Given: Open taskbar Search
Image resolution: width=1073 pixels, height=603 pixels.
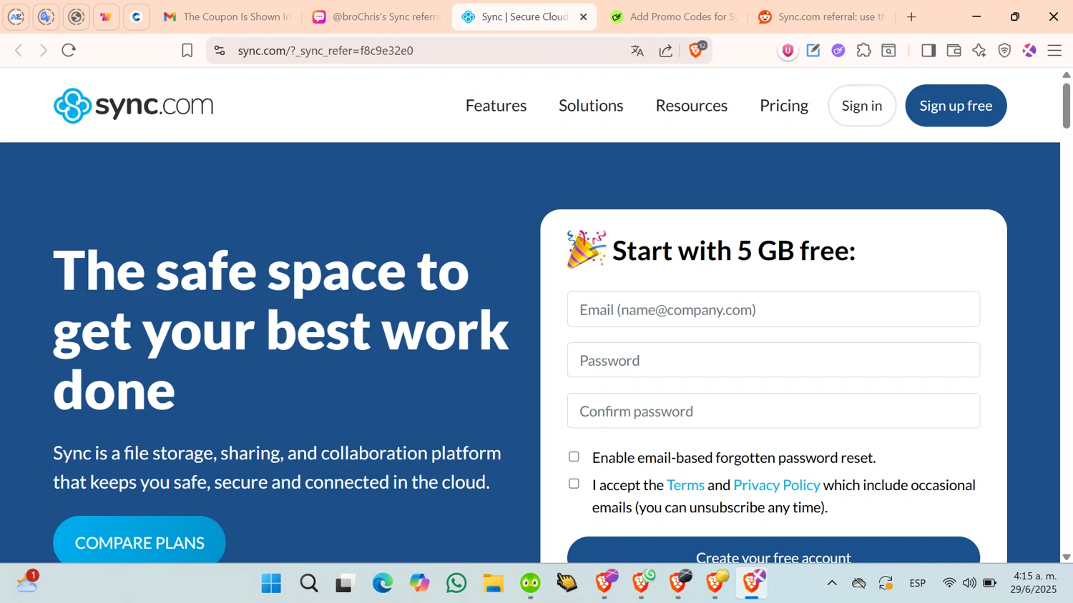Looking at the screenshot, I should pyautogui.click(x=309, y=583).
